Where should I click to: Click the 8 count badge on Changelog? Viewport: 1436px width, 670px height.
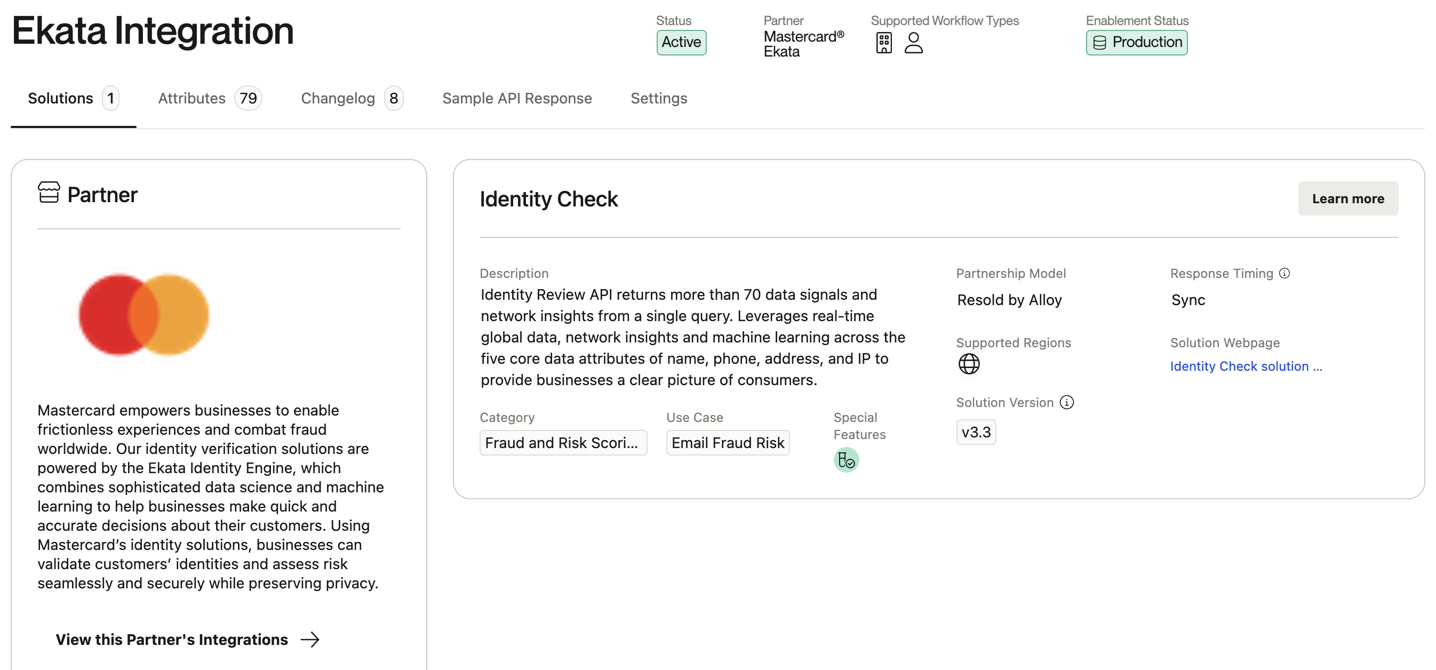pos(394,99)
